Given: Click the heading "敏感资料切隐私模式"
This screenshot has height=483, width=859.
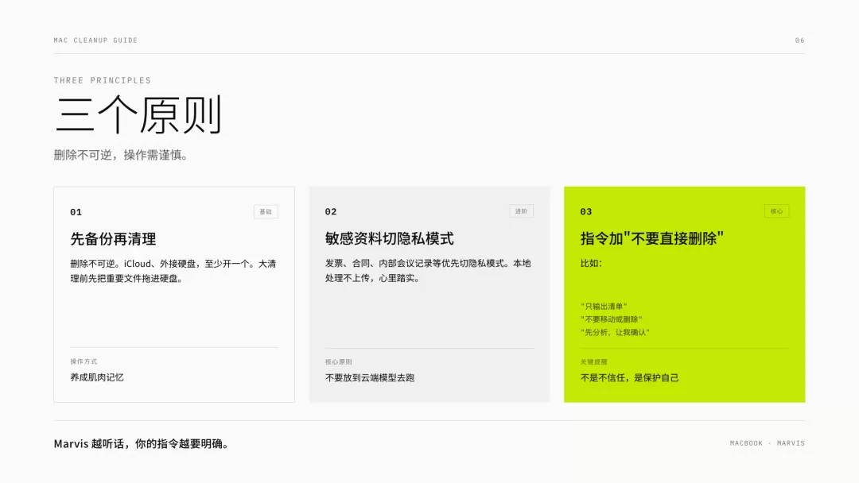Looking at the screenshot, I should [390, 238].
